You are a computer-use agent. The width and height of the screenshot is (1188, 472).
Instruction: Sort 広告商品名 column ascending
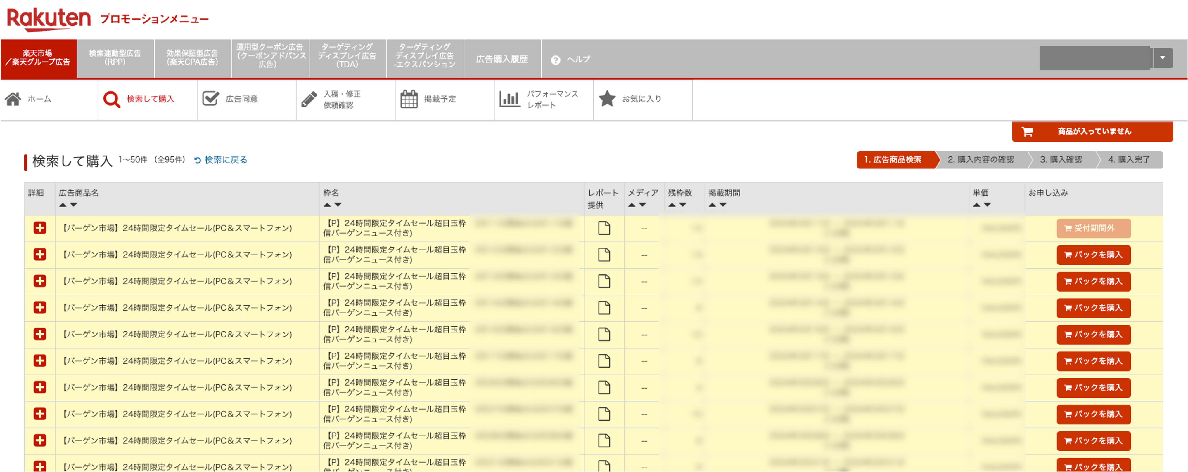[x=63, y=205]
